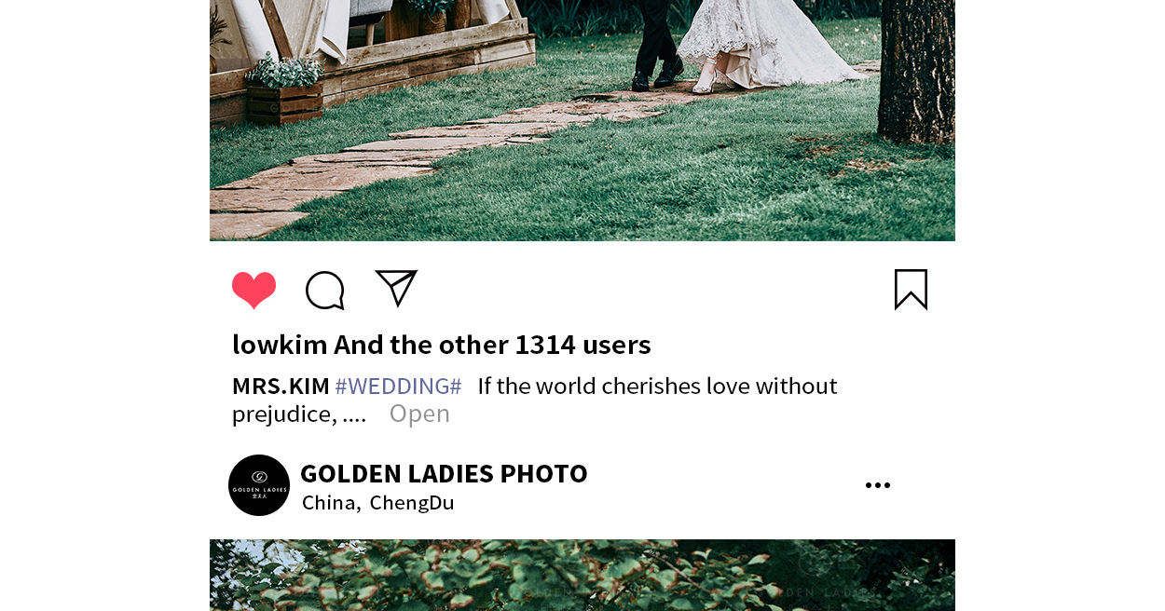
Task: Open the Golden Ladies round profile avatar
Action: pos(259,485)
